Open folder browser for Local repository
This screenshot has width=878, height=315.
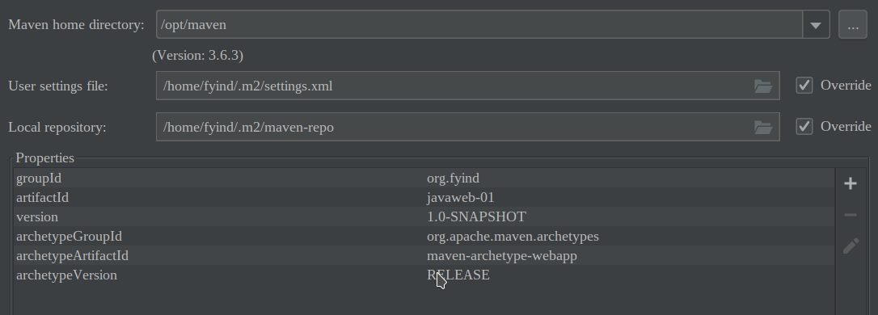click(762, 128)
